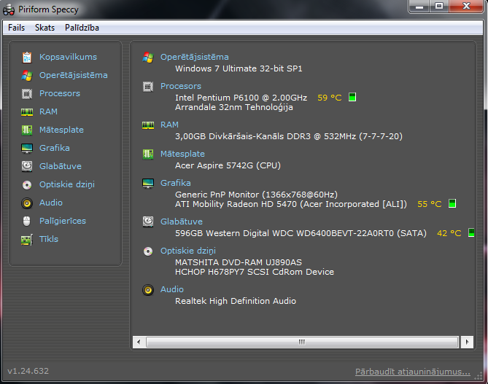Click Pārbaudīt atjauninājumus link
The image size is (488, 384).
click(x=413, y=372)
